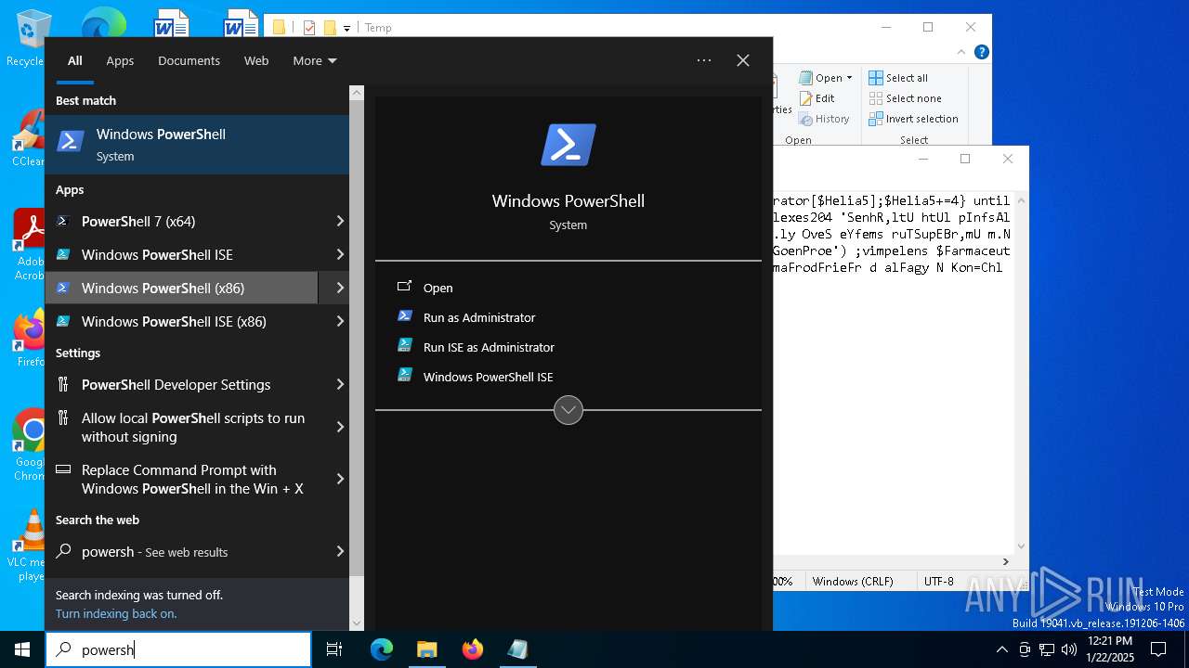Expand PowerShell Developer Settings arrow
Screen dimensions: 1189x668
coord(340,384)
